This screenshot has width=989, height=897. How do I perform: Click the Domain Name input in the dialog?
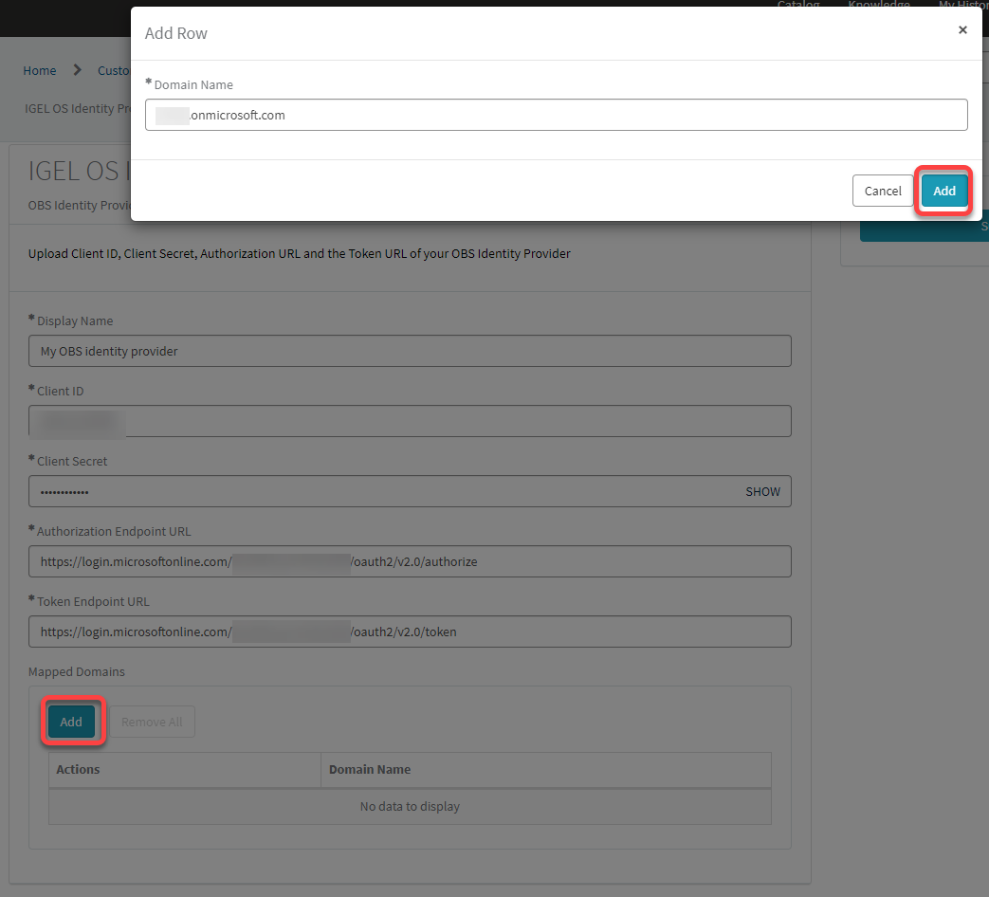[556, 114]
